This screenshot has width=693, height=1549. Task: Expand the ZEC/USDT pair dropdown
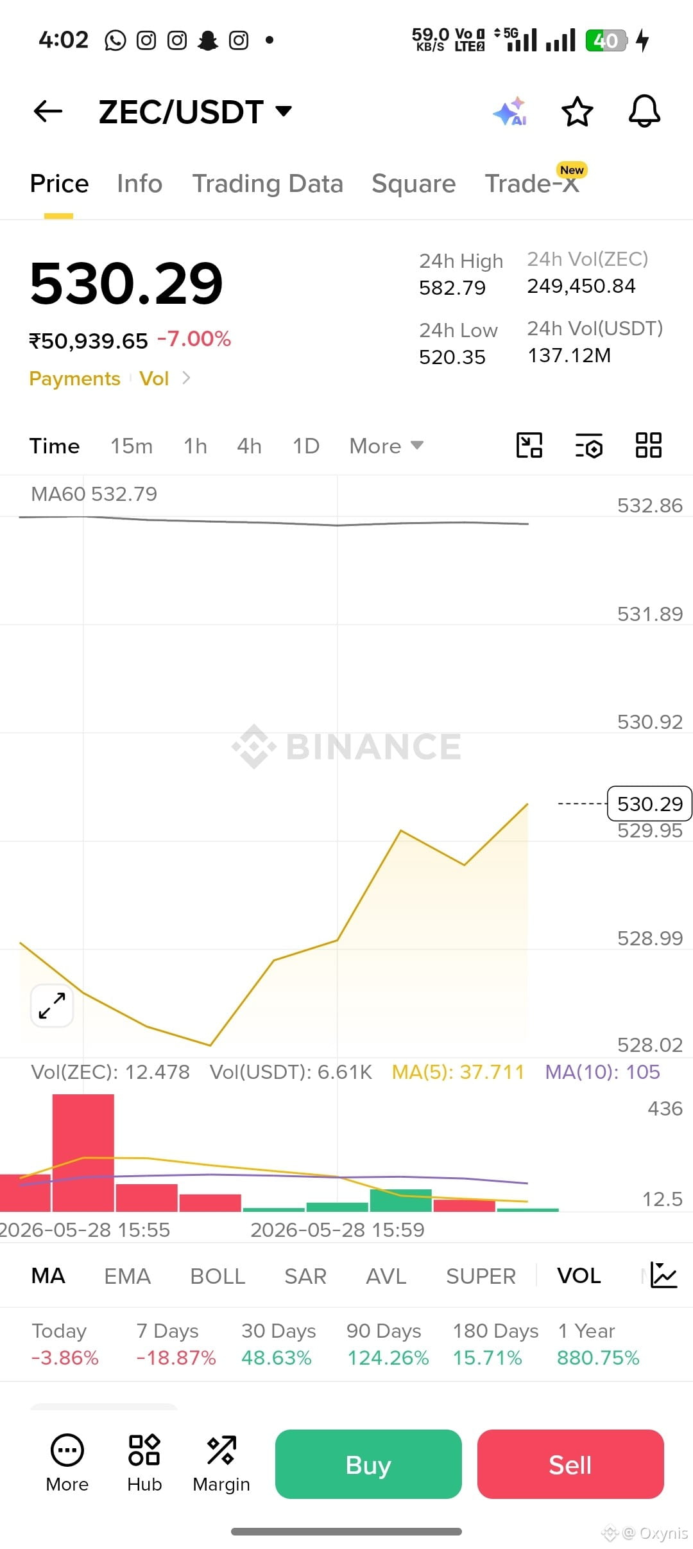coord(284,111)
